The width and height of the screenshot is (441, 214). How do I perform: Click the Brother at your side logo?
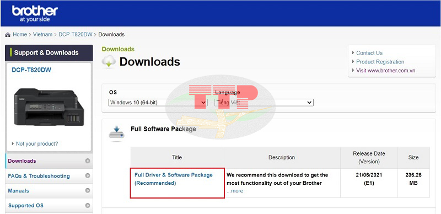35,14
